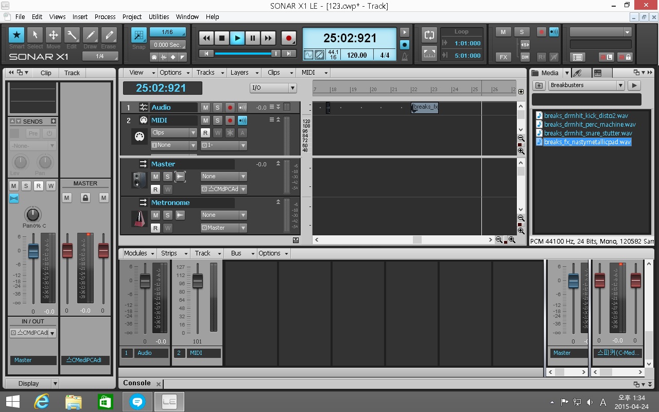
Task: Toggle the Snap to grid button
Action: click(x=138, y=36)
